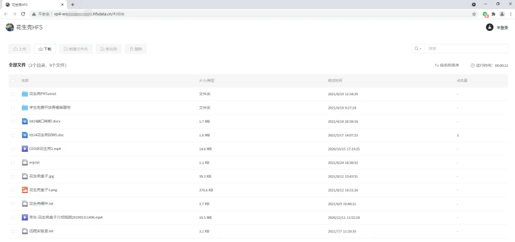Go back in browser history

[6, 14]
